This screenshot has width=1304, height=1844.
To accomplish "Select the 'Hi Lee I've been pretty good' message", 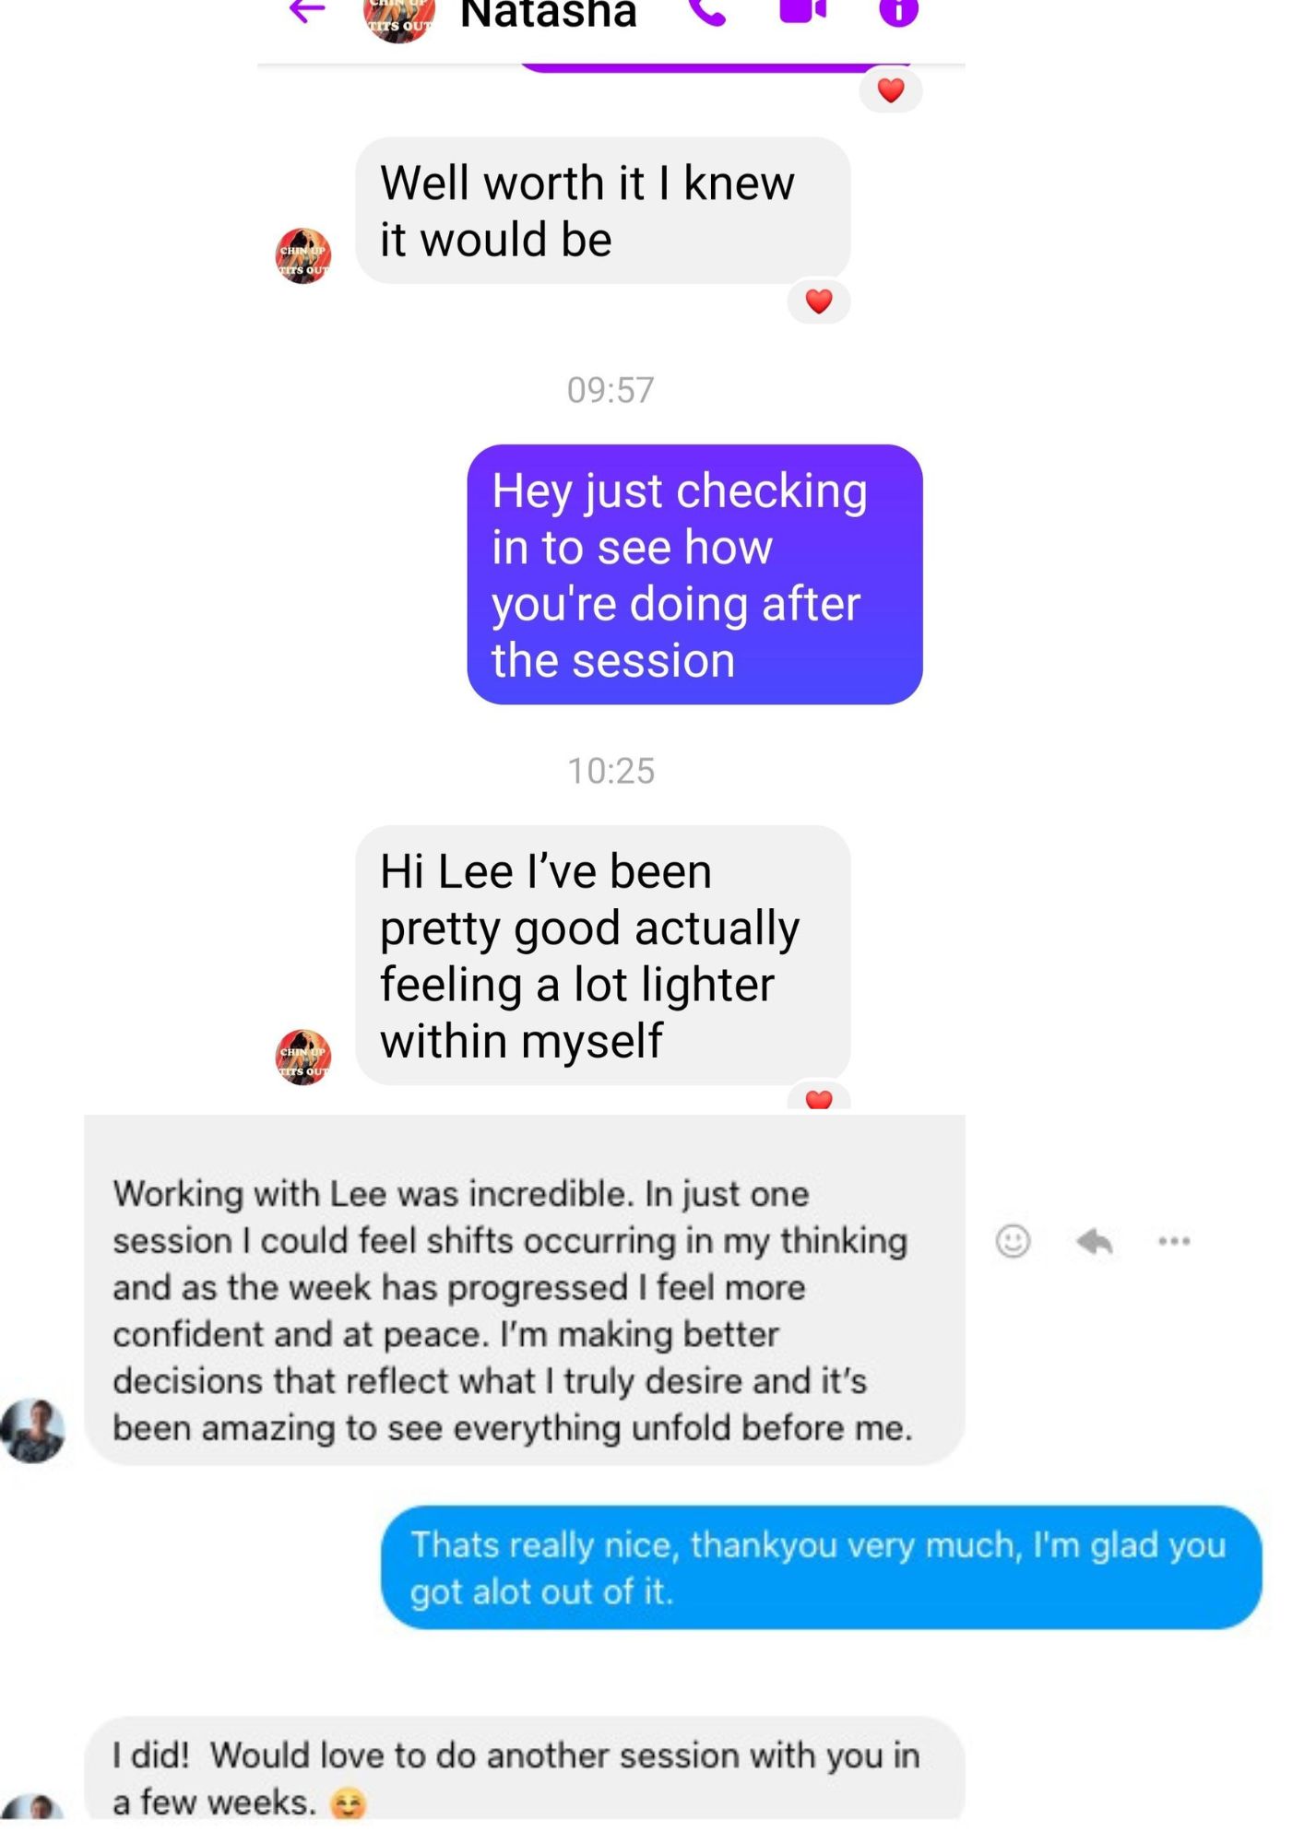I will [x=602, y=955].
